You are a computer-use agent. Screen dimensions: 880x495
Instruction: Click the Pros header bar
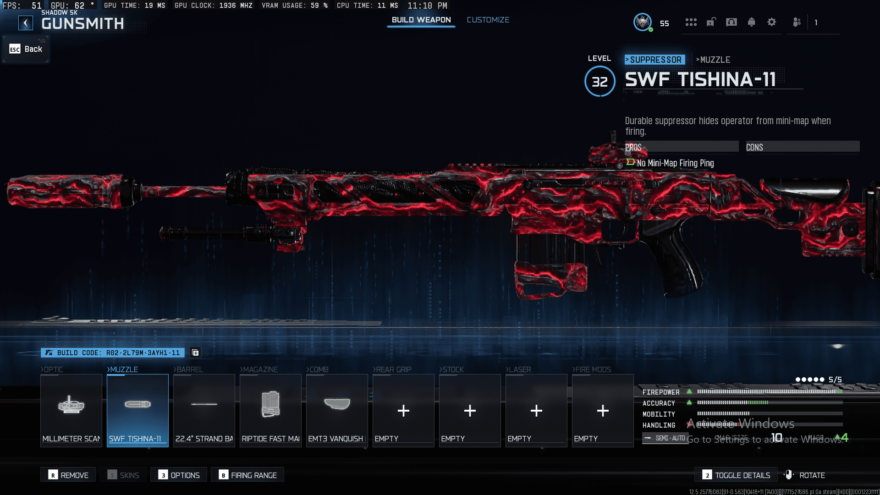pyautogui.click(x=682, y=147)
